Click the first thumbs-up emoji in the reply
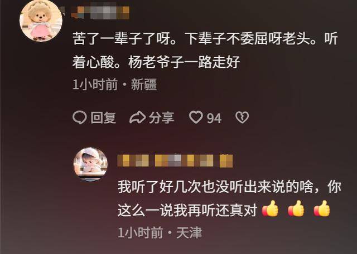The image size is (357, 254). click(x=270, y=208)
